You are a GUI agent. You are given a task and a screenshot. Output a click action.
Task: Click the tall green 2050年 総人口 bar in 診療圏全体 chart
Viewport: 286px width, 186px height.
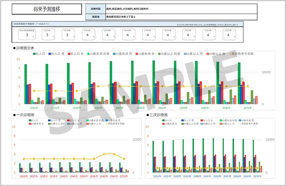click(154, 82)
